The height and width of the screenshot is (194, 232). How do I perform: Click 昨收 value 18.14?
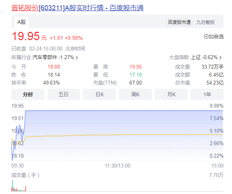(54, 75)
